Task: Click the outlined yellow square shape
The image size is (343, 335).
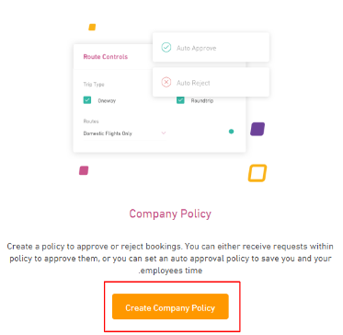Action: pyautogui.click(x=257, y=173)
